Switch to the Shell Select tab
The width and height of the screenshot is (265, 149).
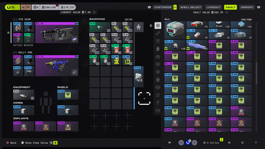tap(190, 7)
